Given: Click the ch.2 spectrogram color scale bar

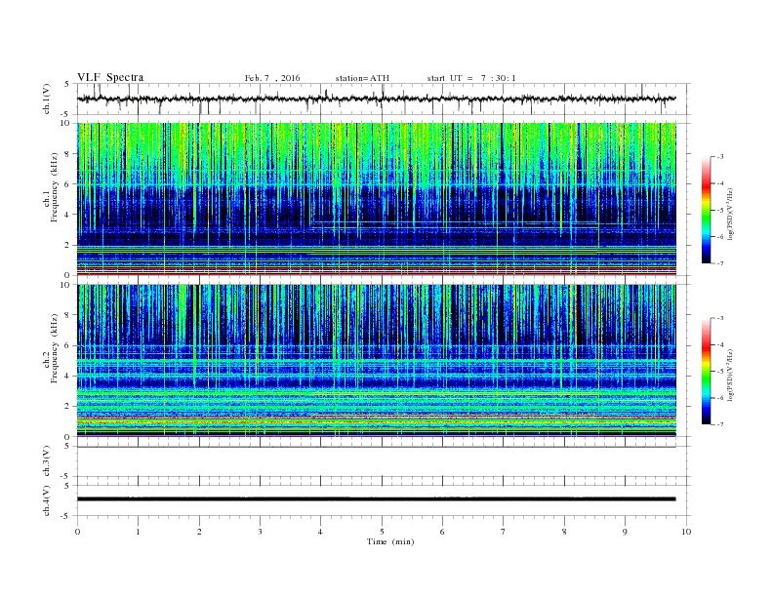Looking at the screenshot, I should click(x=706, y=371).
